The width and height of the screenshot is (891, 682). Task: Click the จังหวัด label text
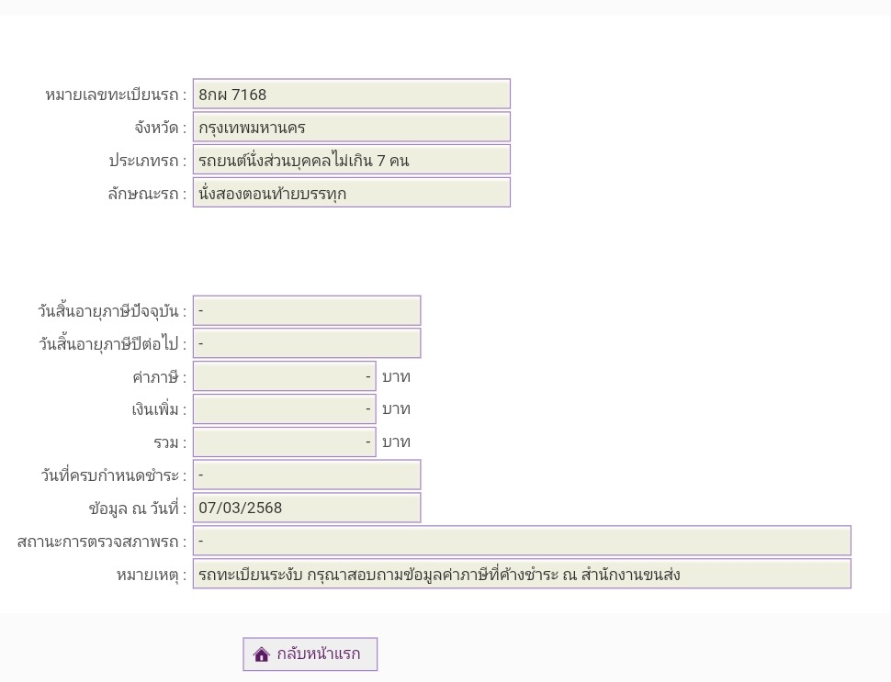click(x=160, y=128)
